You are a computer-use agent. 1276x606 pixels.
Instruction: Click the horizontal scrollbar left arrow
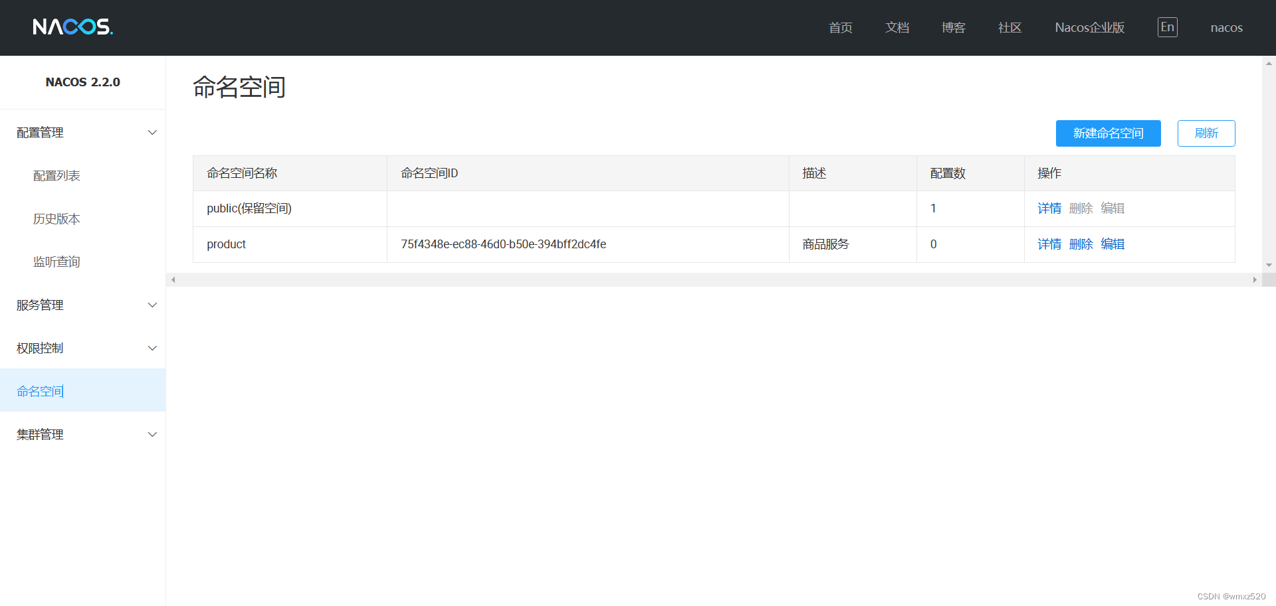(173, 279)
